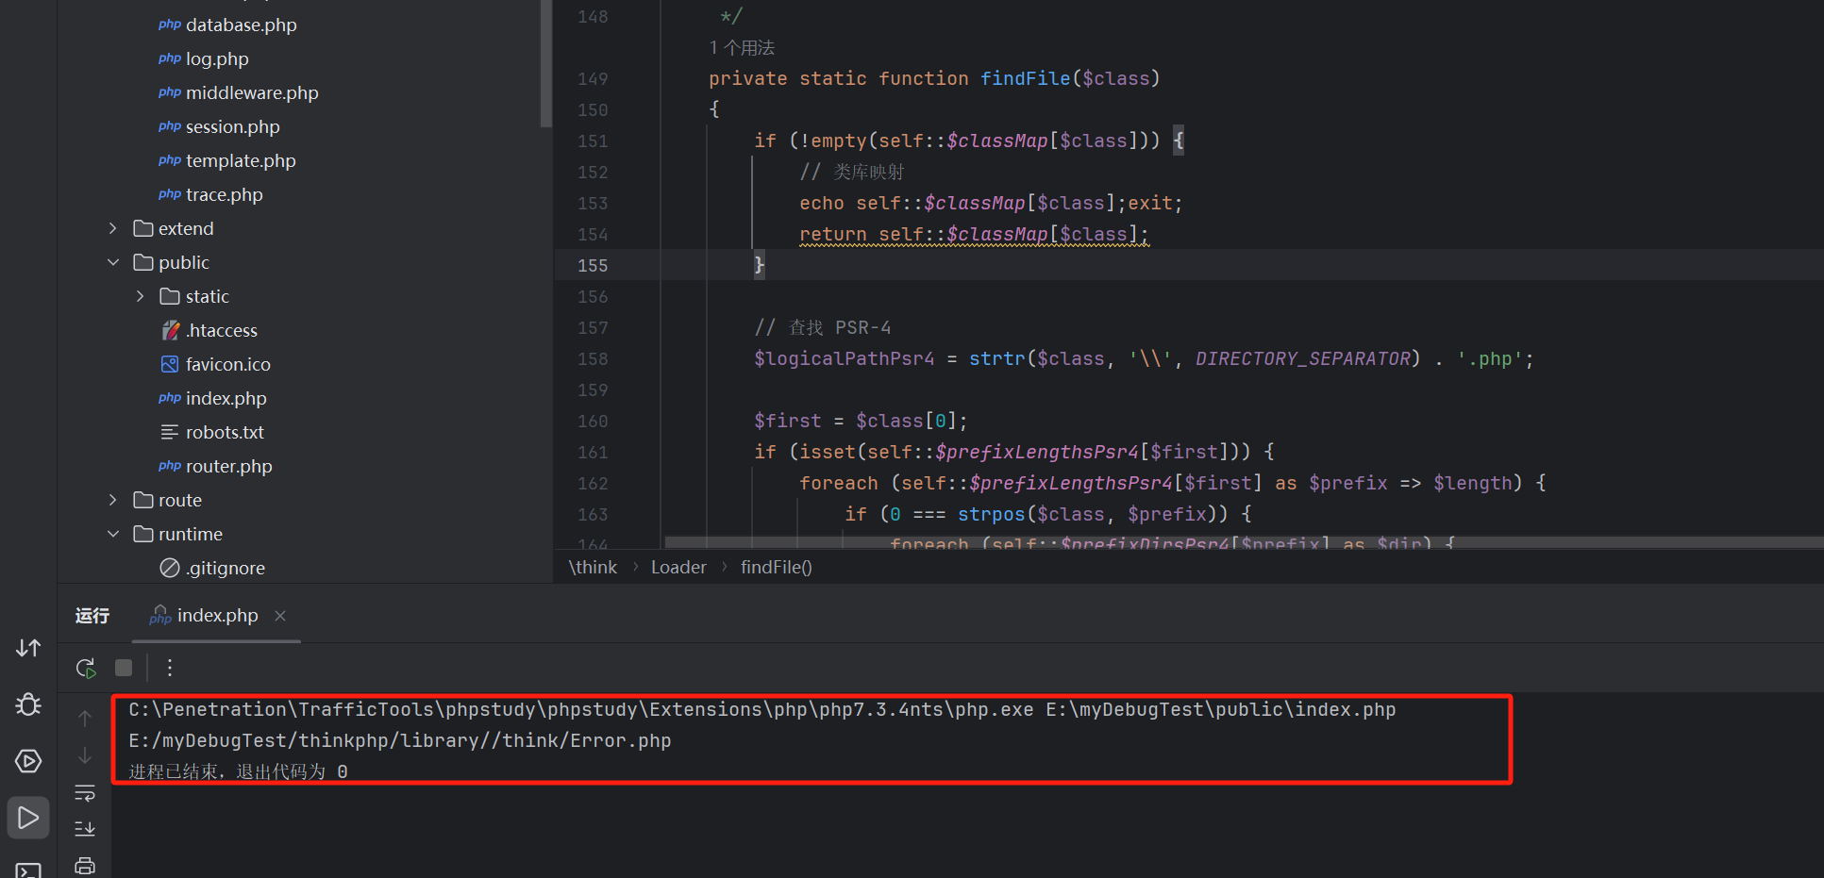Click the \think breadcrumb
This screenshot has height=878, width=1824.
tap(593, 567)
